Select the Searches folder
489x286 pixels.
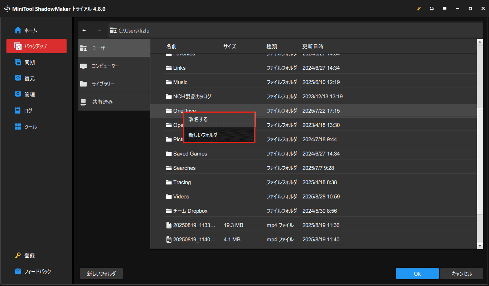coord(314,168)
